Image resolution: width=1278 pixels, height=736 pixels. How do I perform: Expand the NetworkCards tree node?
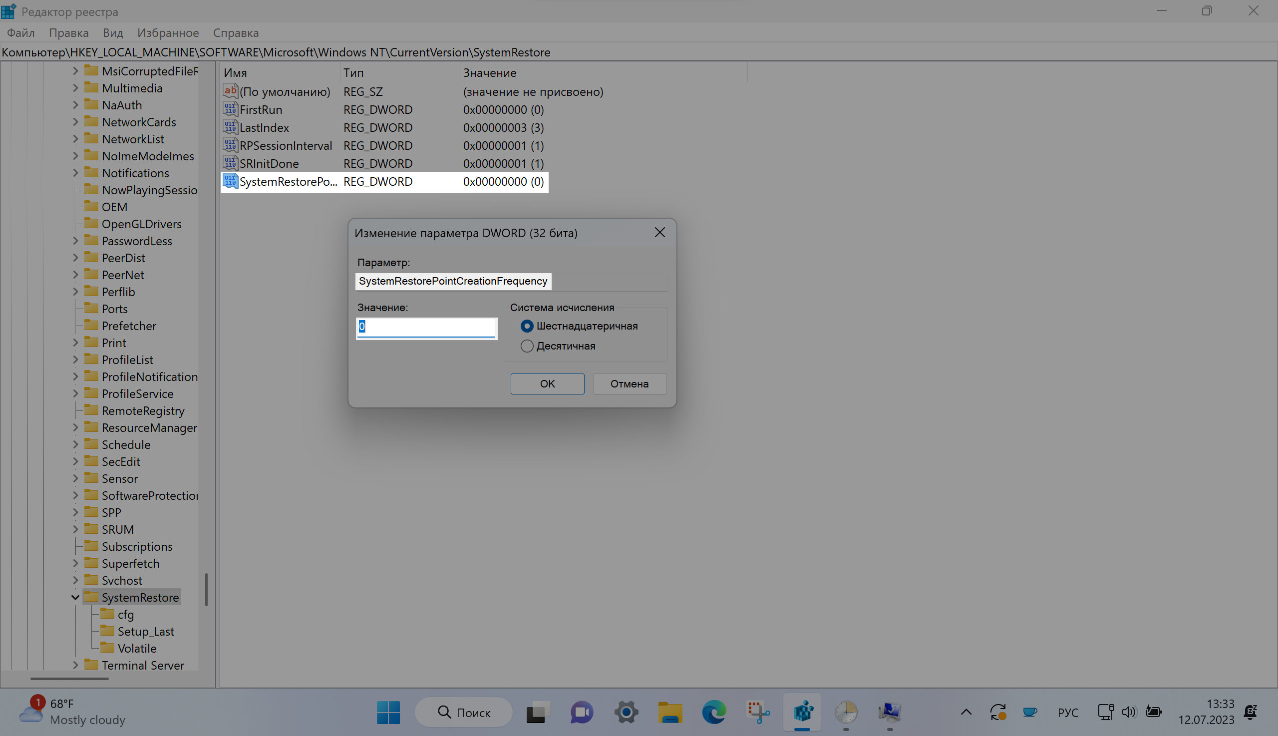75,122
